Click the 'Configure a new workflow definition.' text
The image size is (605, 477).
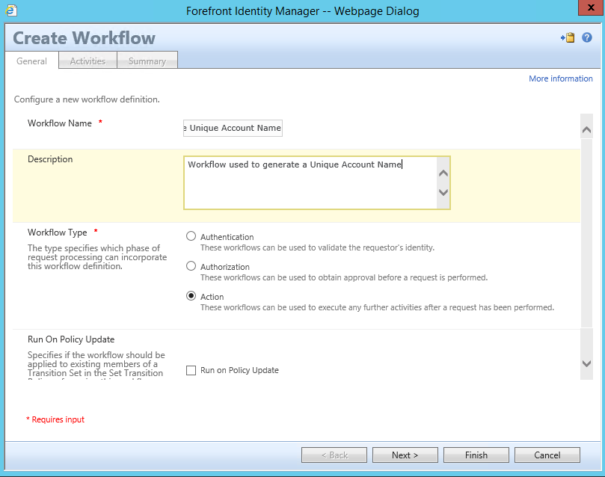tap(87, 99)
